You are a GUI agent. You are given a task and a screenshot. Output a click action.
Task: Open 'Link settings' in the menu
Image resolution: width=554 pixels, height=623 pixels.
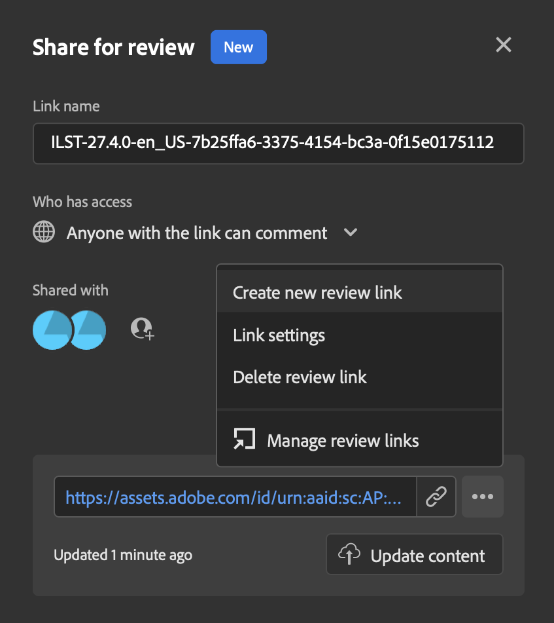279,335
